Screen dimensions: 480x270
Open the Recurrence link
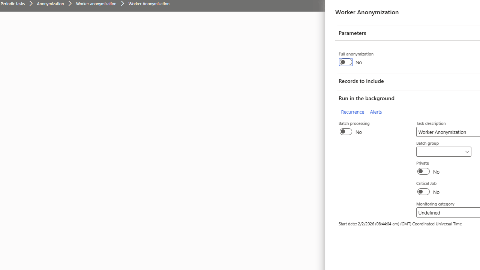(352, 112)
